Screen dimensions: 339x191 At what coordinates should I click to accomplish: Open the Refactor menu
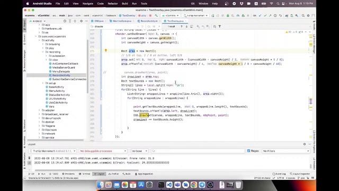pyautogui.click(x=113, y=4)
